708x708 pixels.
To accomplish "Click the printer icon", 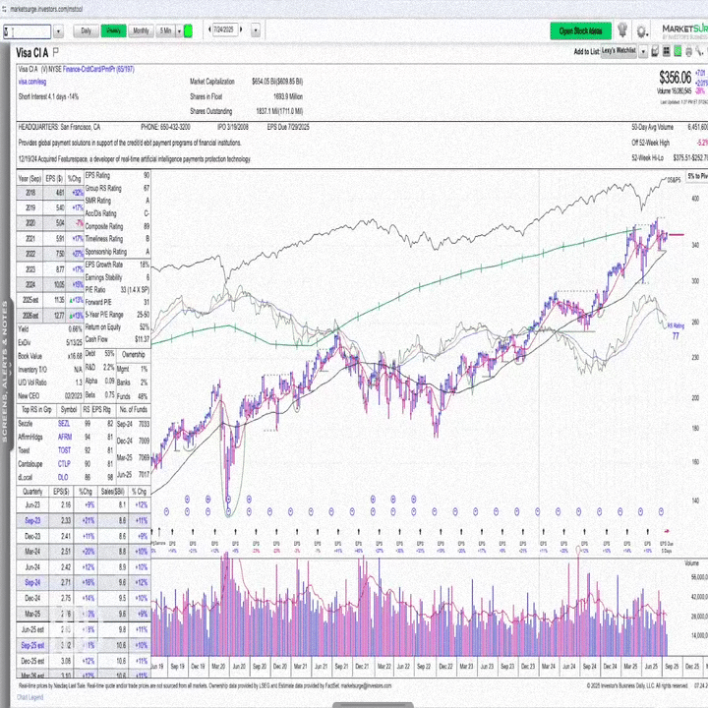I will [688, 52].
